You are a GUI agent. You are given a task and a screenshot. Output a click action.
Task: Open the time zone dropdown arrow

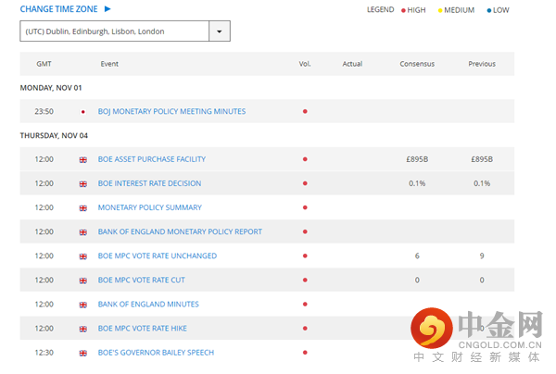[x=220, y=31]
